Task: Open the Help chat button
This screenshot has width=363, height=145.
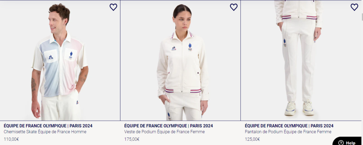Action: (347, 141)
